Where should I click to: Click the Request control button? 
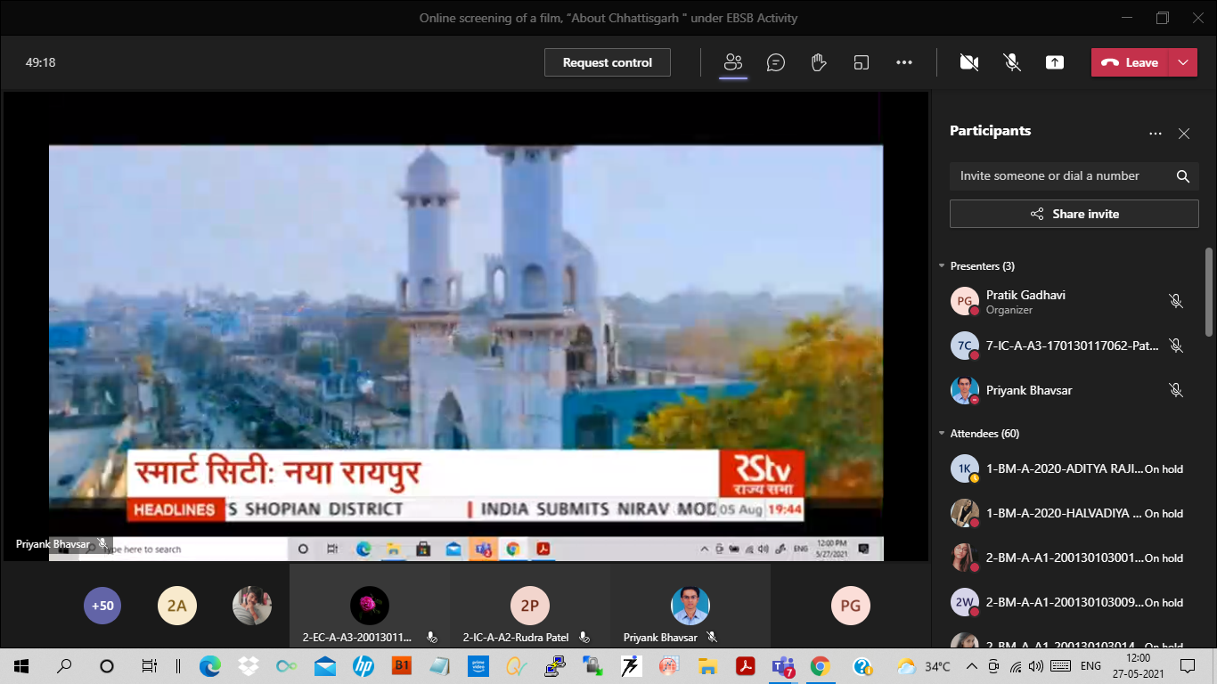point(608,62)
